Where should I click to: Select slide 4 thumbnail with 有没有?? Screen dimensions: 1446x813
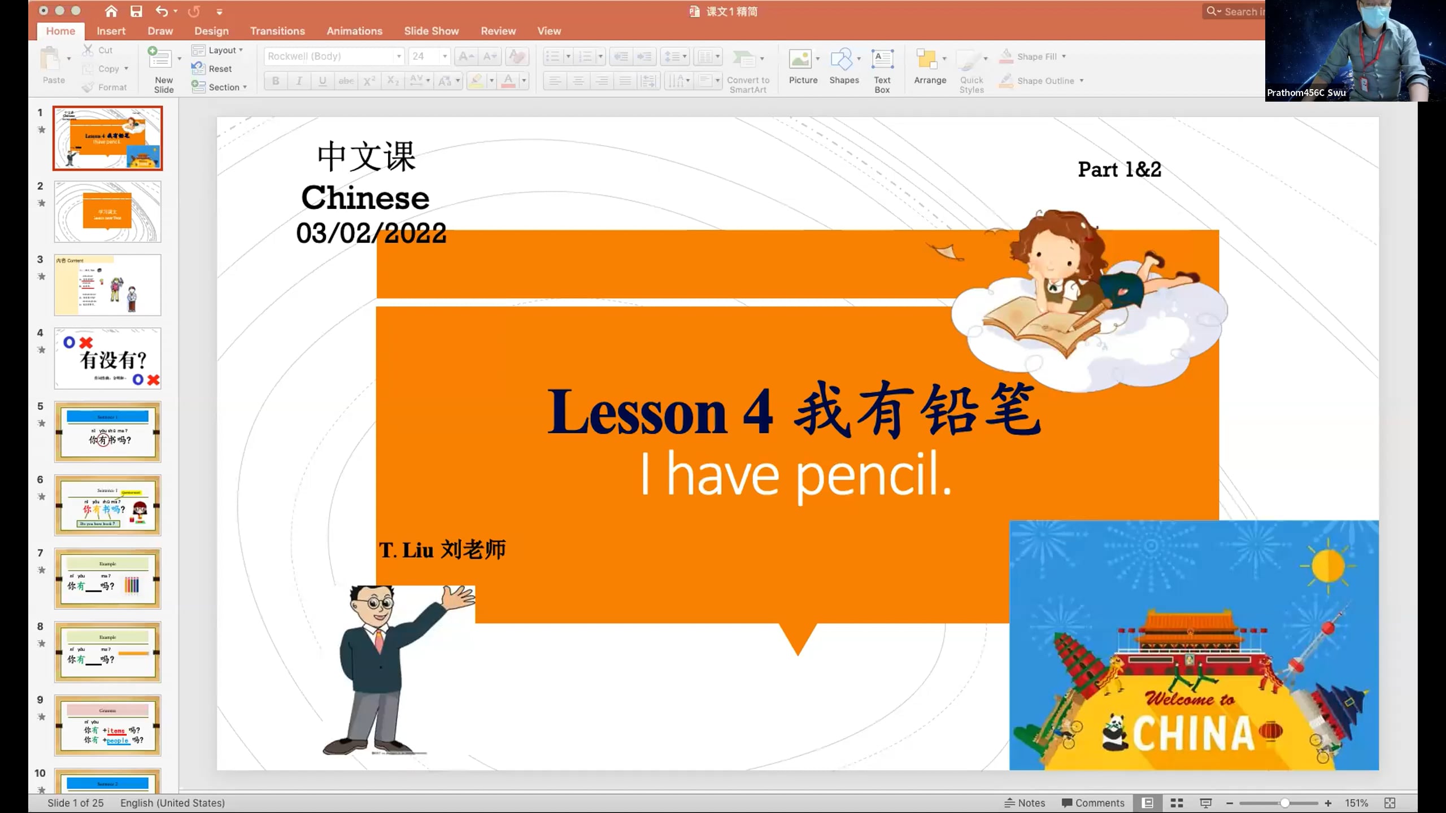(x=107, y=359)
